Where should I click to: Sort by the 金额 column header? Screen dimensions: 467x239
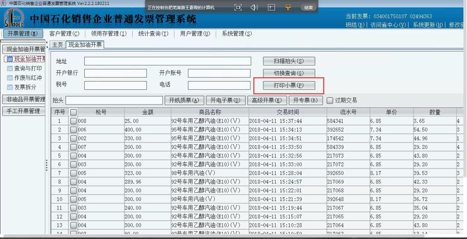point(148,112)
